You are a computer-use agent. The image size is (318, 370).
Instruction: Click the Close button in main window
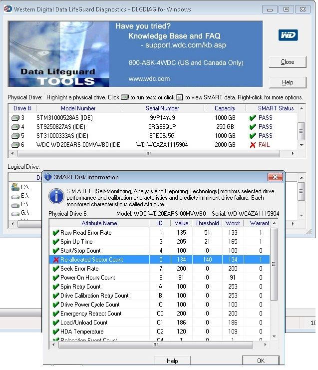[288, 62]
